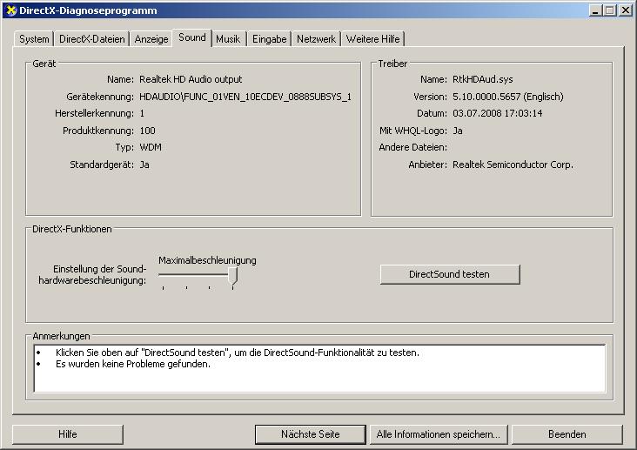Click the provider Realtek Semiconductor Corp.
The height and width of the screenshot is (450, 637).
[513, 165]
